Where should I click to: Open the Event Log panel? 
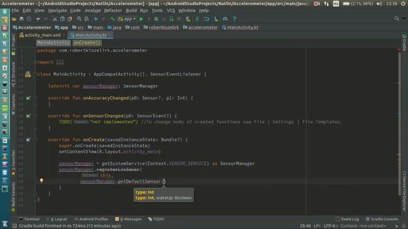pos(347,219)
